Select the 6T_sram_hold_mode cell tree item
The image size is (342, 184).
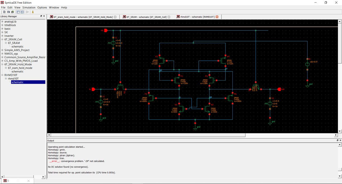coord(20,68)
